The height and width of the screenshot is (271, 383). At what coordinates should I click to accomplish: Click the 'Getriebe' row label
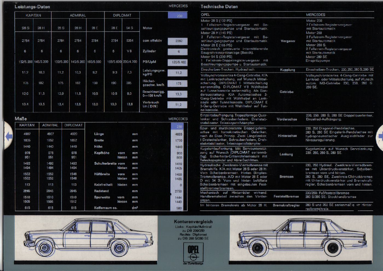[286, 92]
